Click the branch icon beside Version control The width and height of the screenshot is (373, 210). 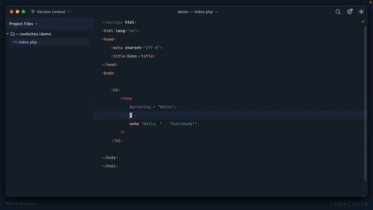pyautogui.click(x=33, y=12)
